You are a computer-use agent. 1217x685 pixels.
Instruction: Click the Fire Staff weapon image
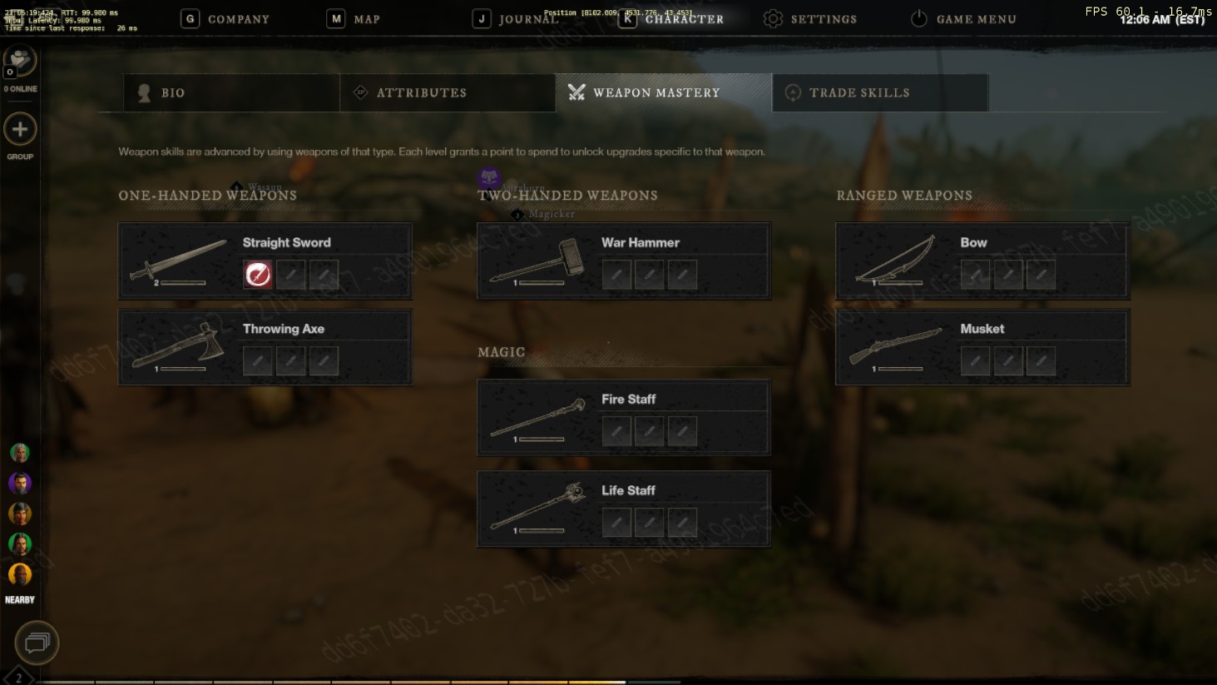pyautogui.click(x=537, y=419)
